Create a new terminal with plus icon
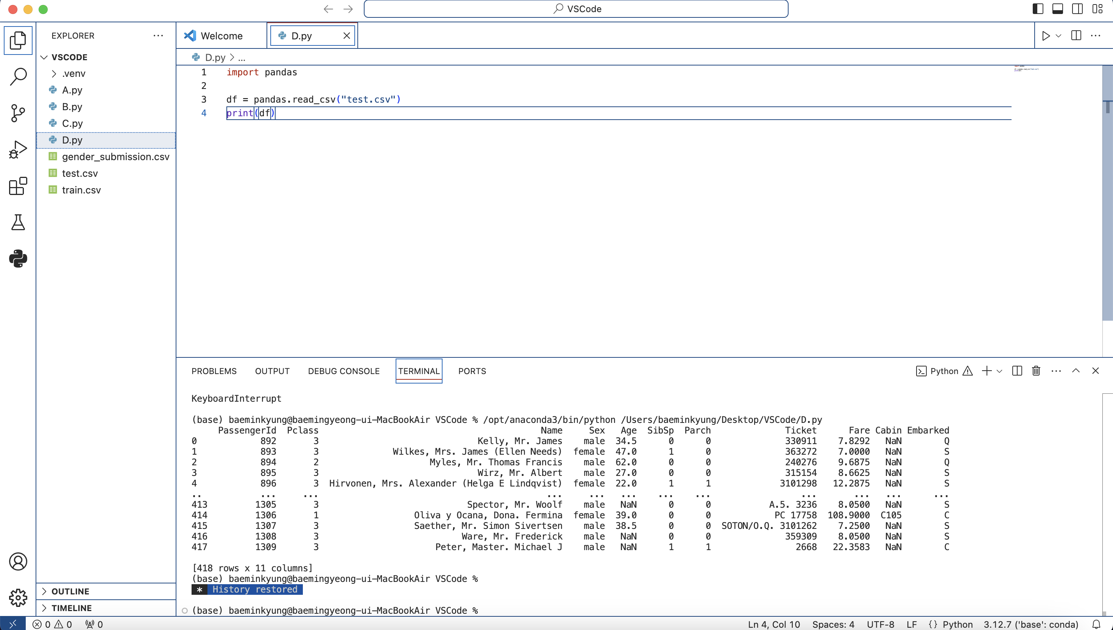The height and width of the screenshot is (630, 1113). 987,371
